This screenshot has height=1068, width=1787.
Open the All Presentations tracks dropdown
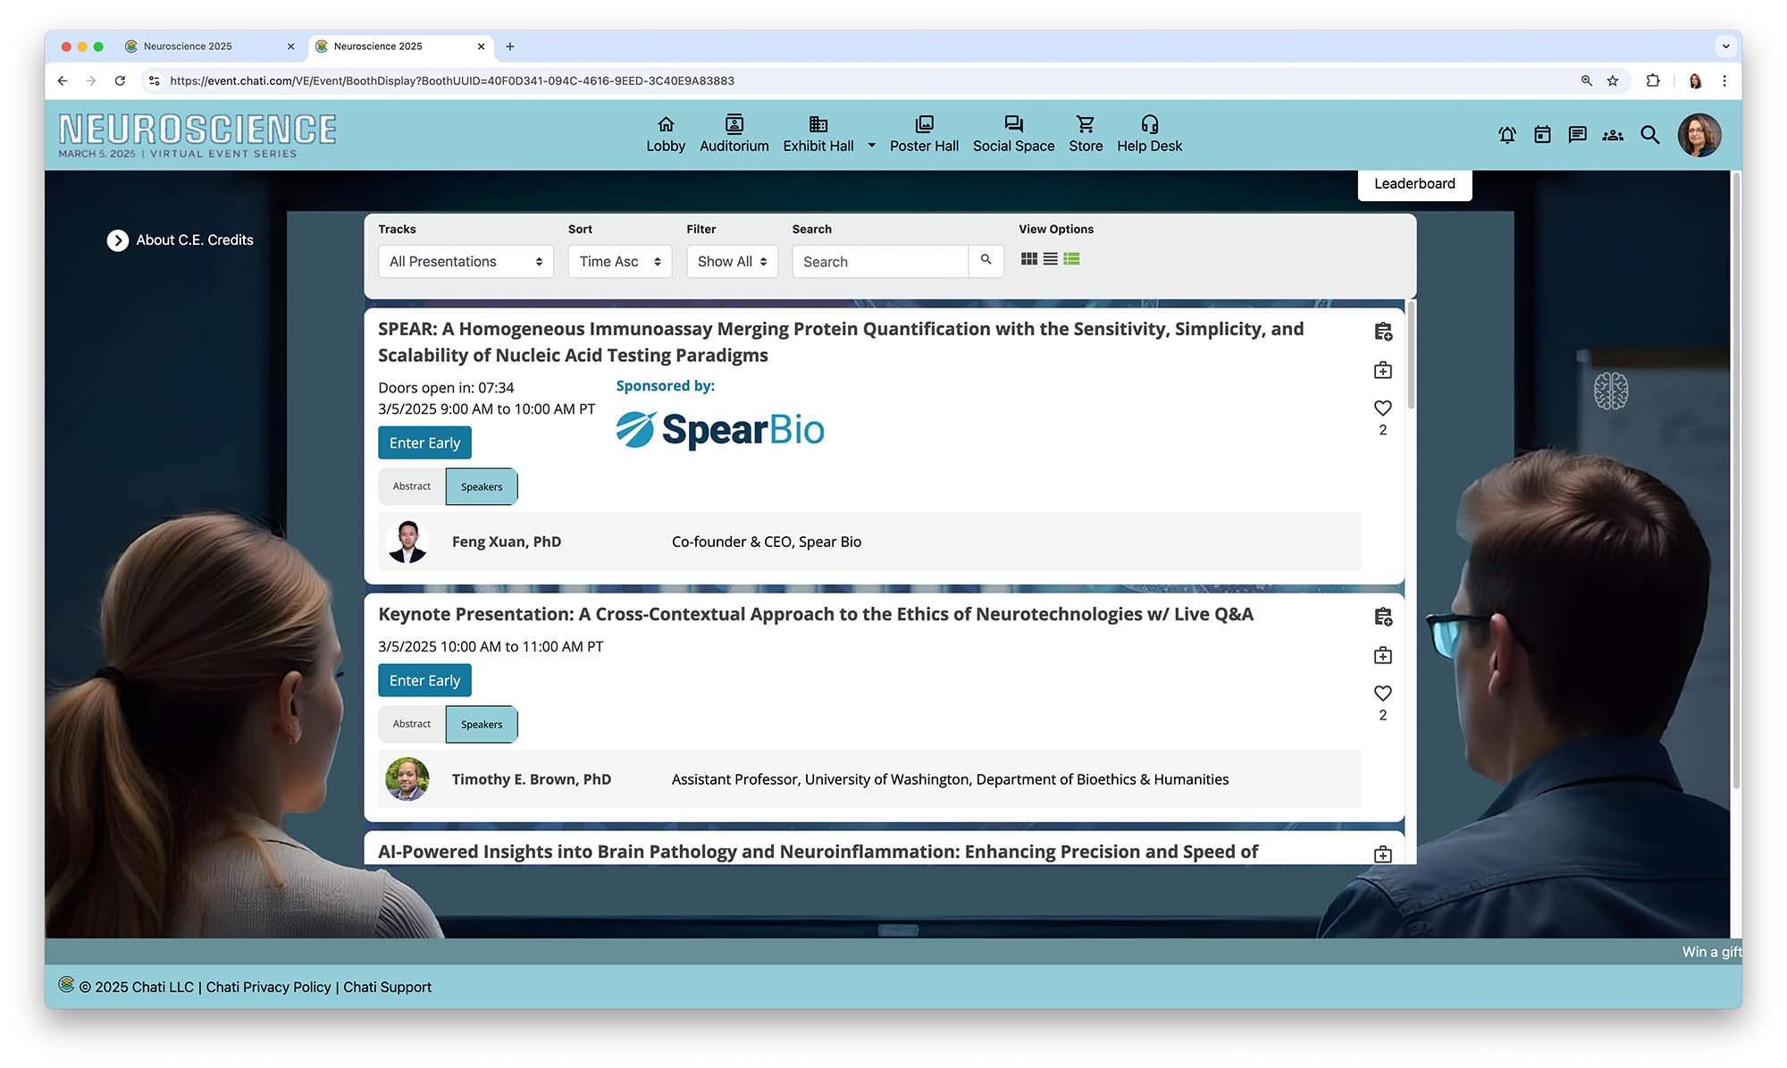coord(466,262)
